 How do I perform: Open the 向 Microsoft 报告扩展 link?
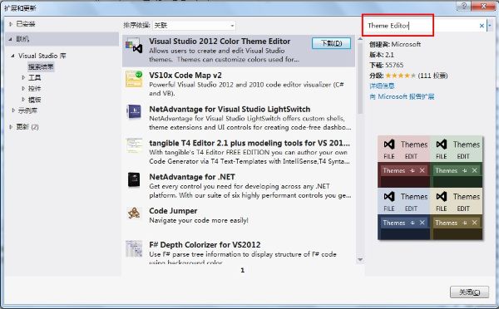pos(402,96)
